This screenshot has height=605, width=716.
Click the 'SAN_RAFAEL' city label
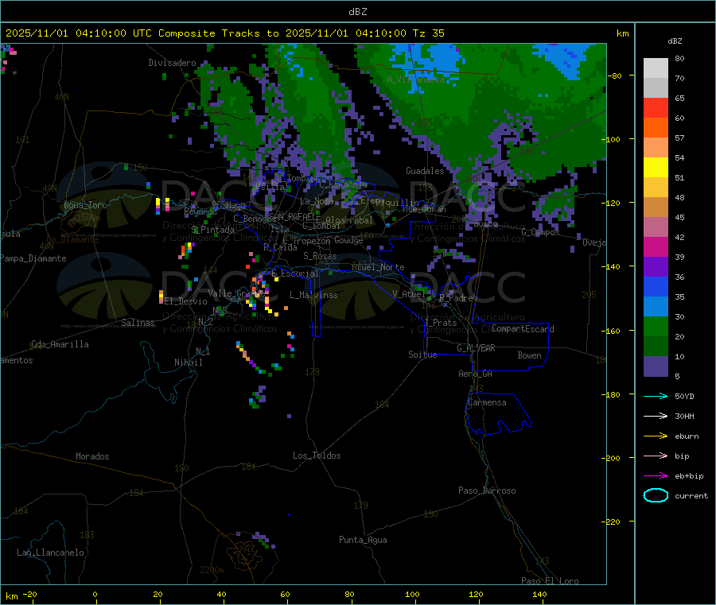pyautogui.click(x=292, y=216)
